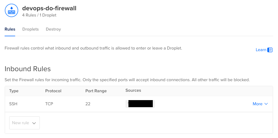Open the Droplets tab
Viewport: 278px width, 138px height.
coord(31,29)
